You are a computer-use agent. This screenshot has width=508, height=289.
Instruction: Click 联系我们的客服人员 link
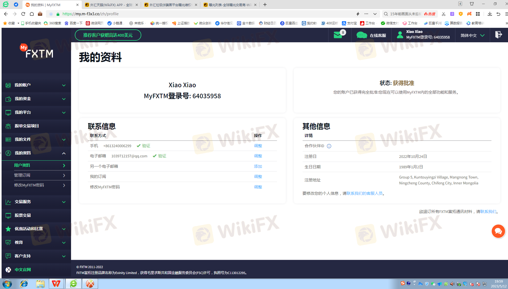(x=365, y=193)
